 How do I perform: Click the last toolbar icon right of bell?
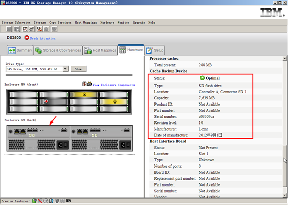(54, 29)
